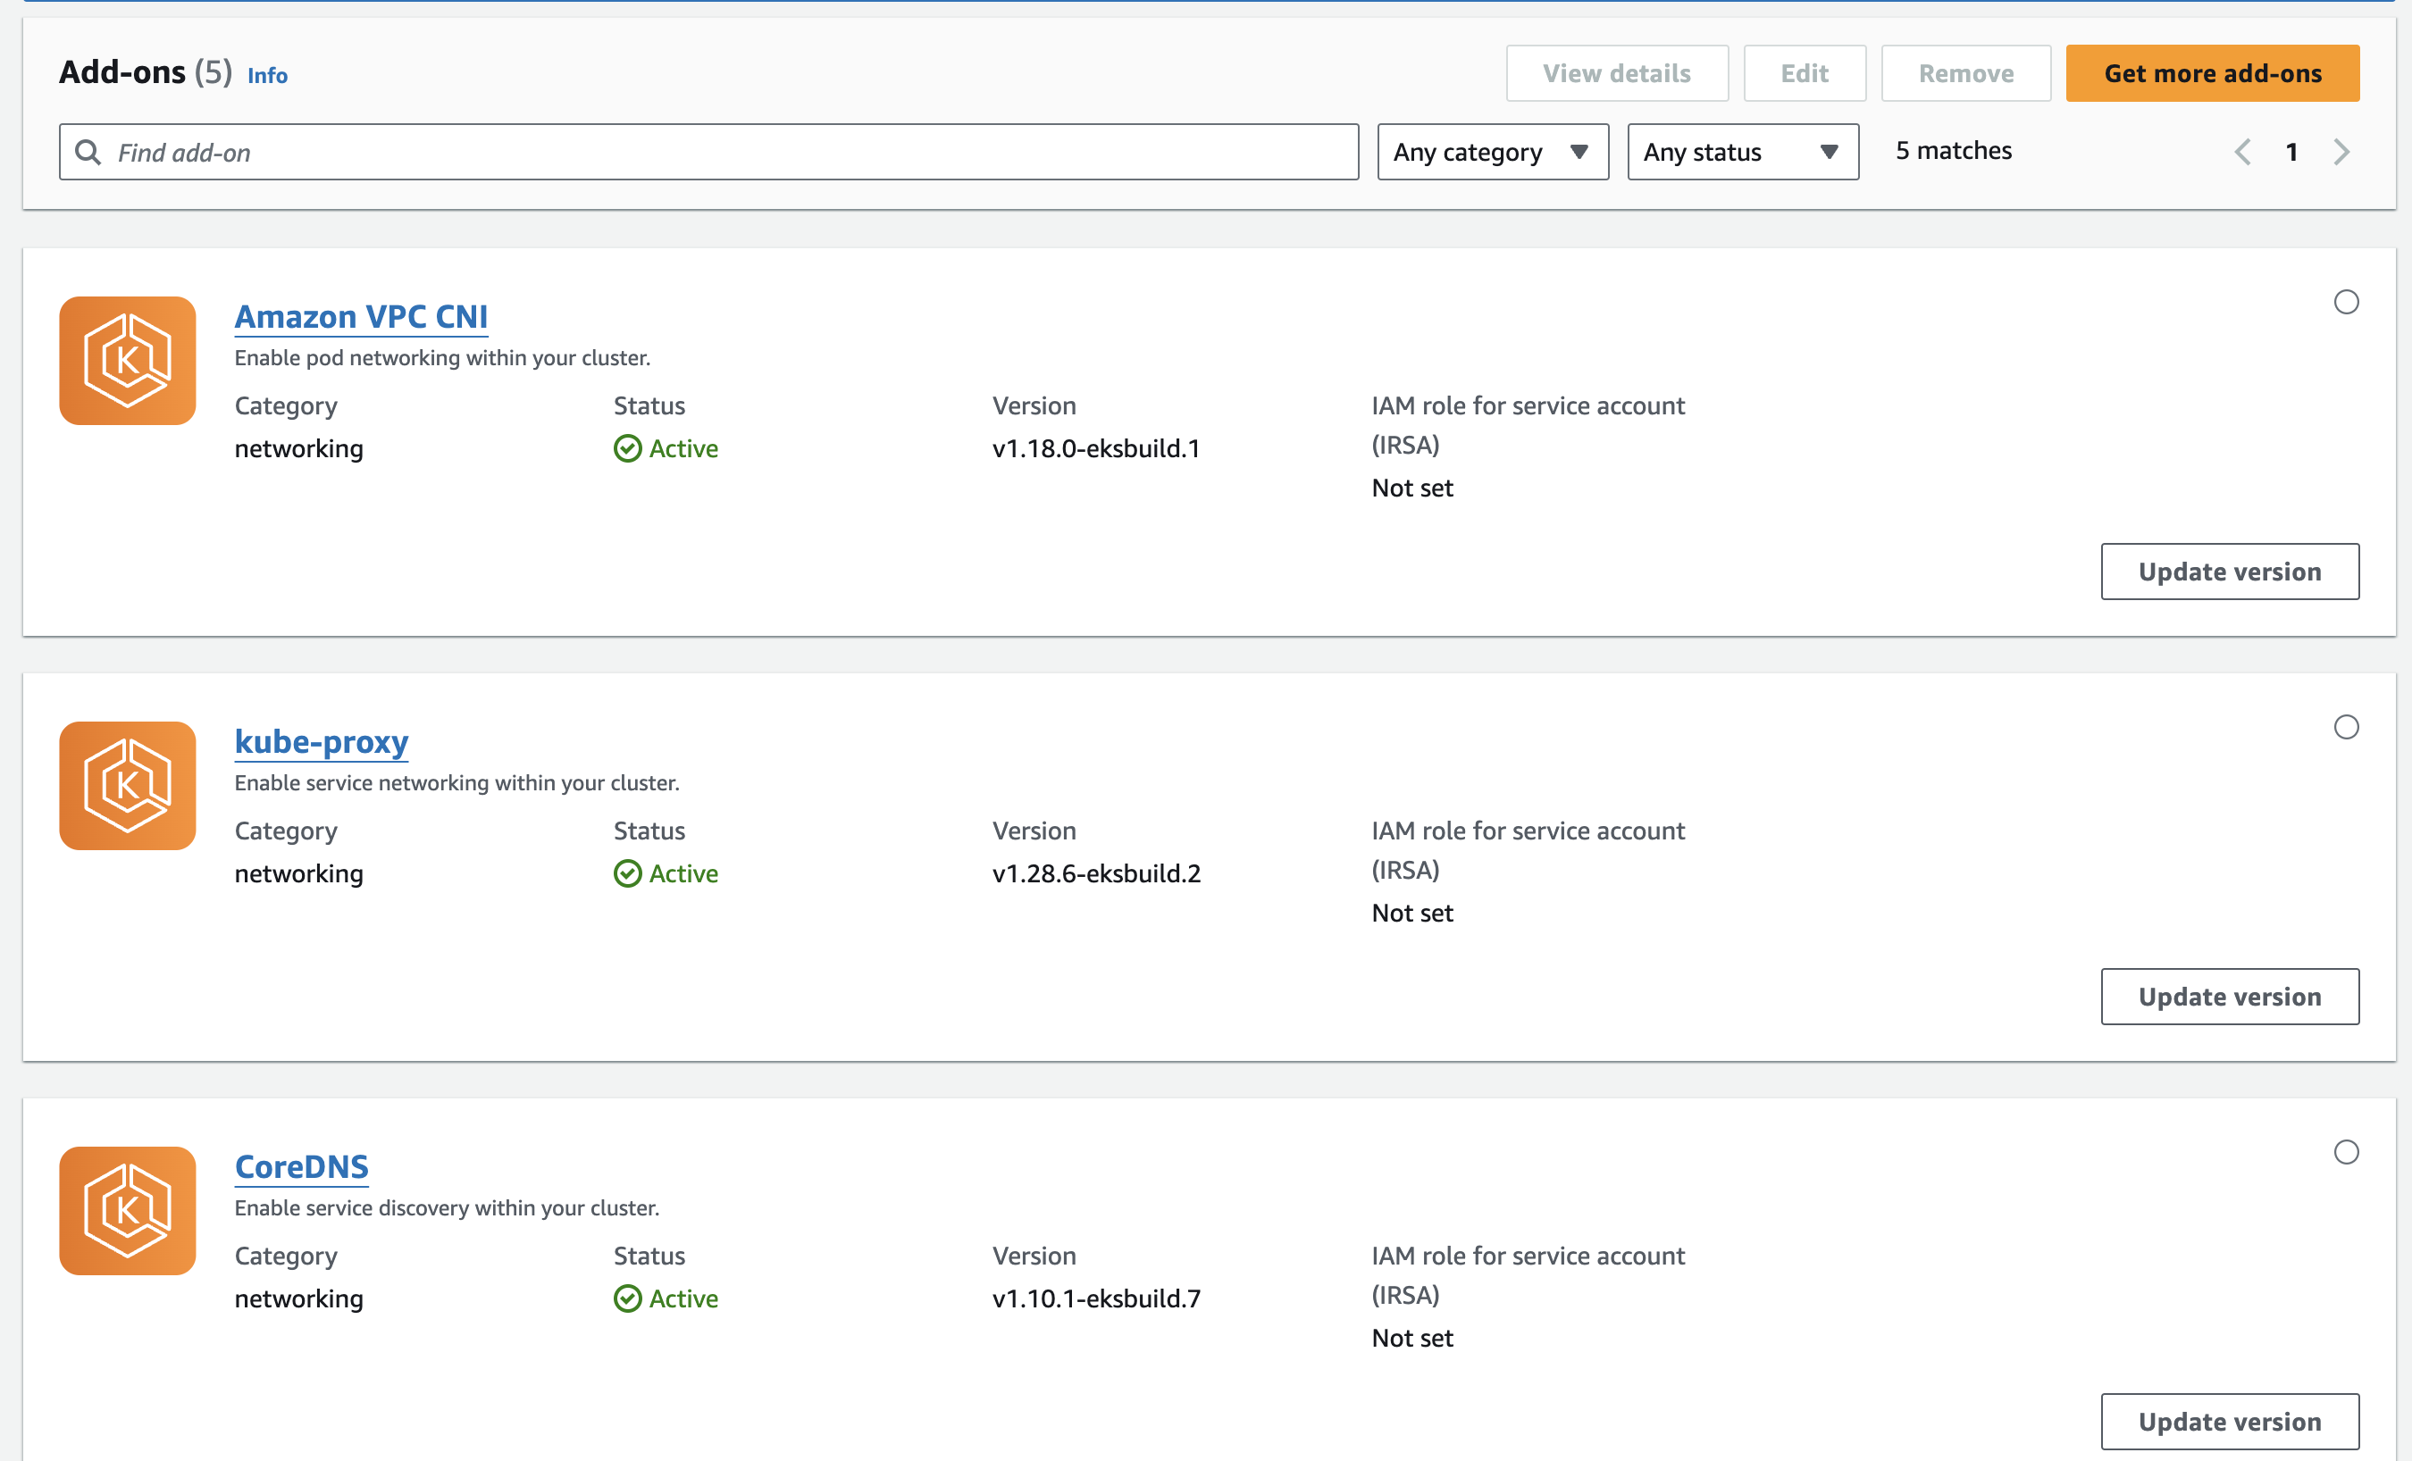Click networking category of Amazon VPC CNI
The height and width of the screenshot is (1461, 2412).
299,448
